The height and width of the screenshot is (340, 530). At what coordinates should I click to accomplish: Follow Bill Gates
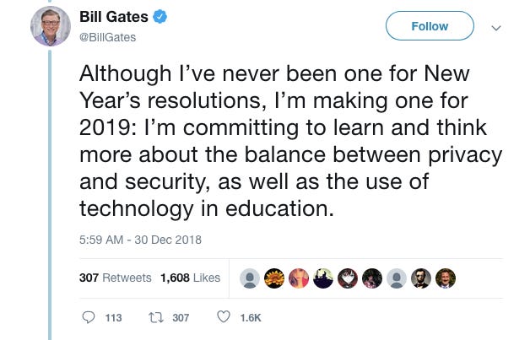(430, 26)
